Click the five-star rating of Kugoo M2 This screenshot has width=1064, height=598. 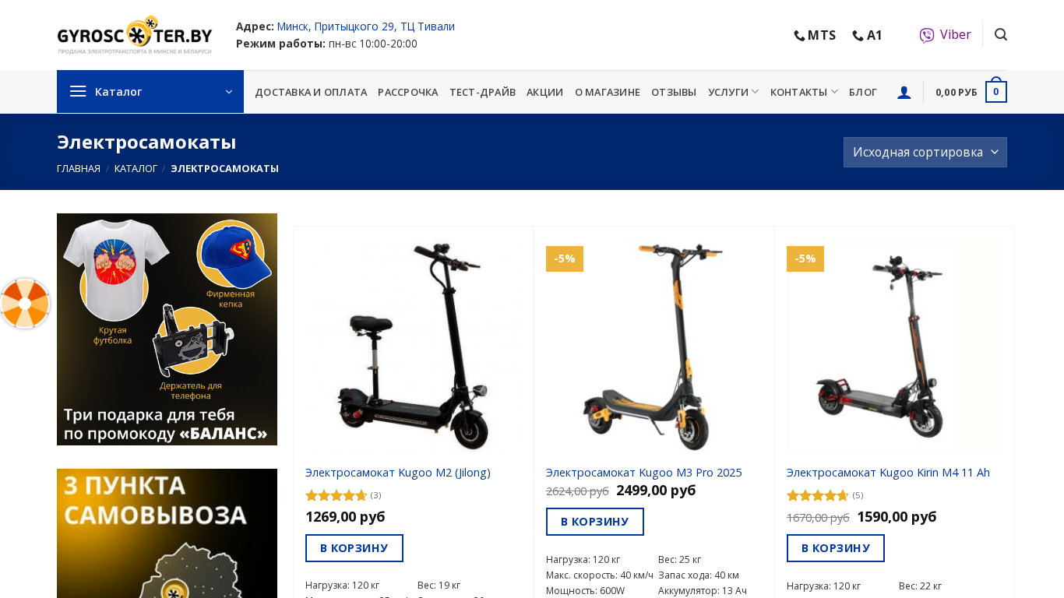(x=336, y=495)
